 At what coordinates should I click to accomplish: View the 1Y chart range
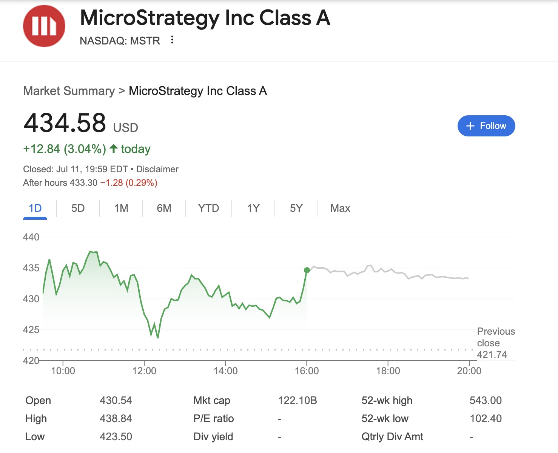click(253, 208)
